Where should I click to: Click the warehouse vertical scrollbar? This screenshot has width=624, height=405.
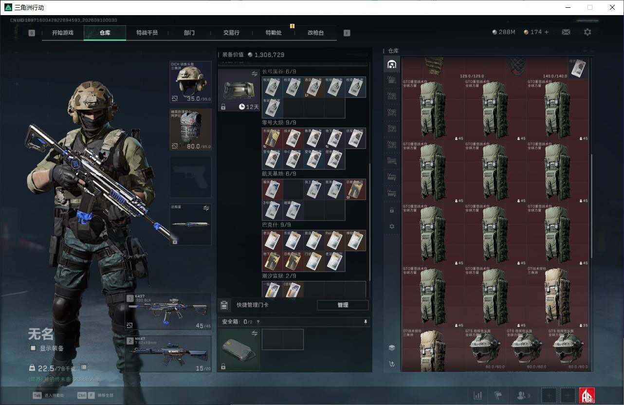pos(592,207)
